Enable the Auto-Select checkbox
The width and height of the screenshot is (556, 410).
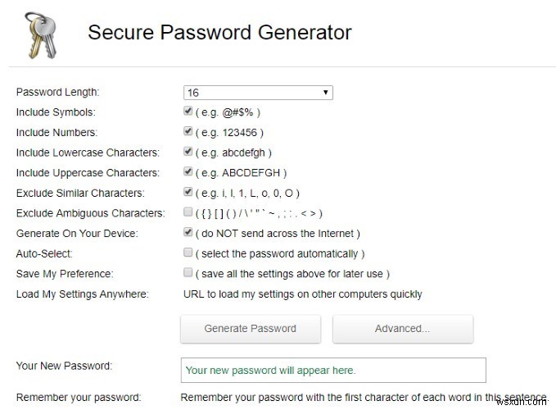(x=188, y=253)
